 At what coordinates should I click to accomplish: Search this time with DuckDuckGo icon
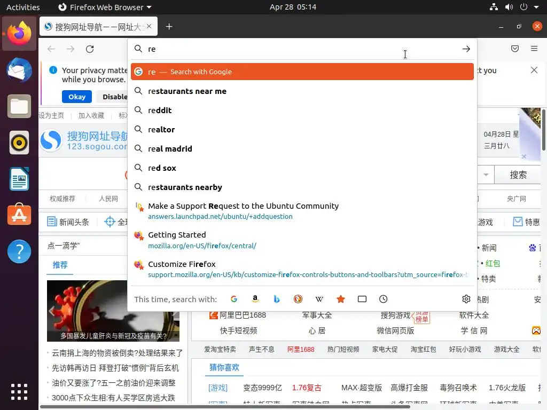(x=298, y=299)
